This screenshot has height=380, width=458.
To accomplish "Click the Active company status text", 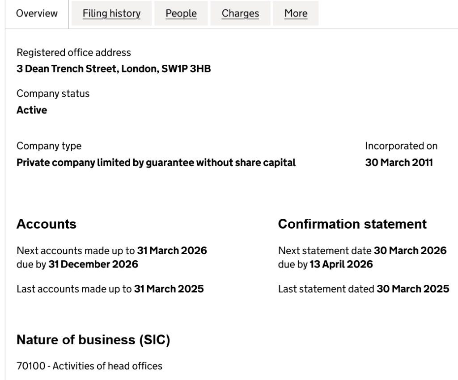I will pos(32,110).
